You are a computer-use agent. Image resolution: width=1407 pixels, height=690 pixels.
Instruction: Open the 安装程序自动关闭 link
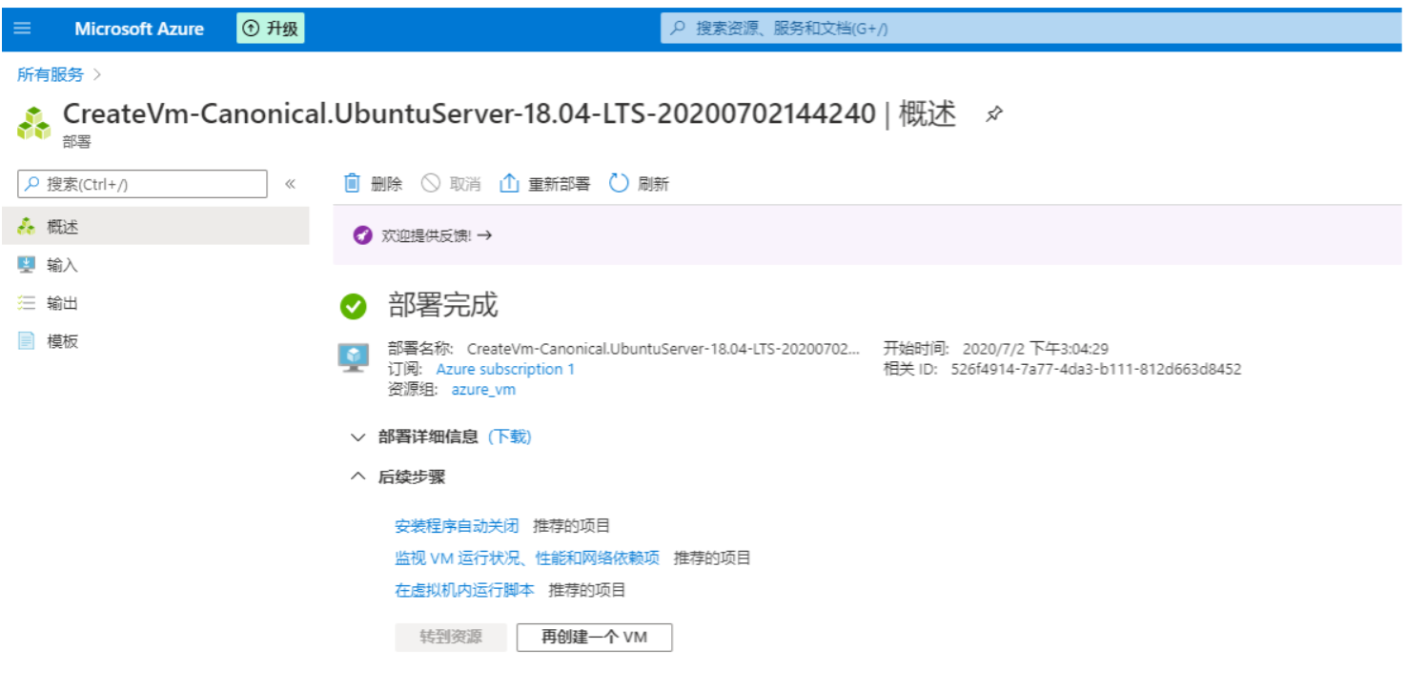pos(457,526)
